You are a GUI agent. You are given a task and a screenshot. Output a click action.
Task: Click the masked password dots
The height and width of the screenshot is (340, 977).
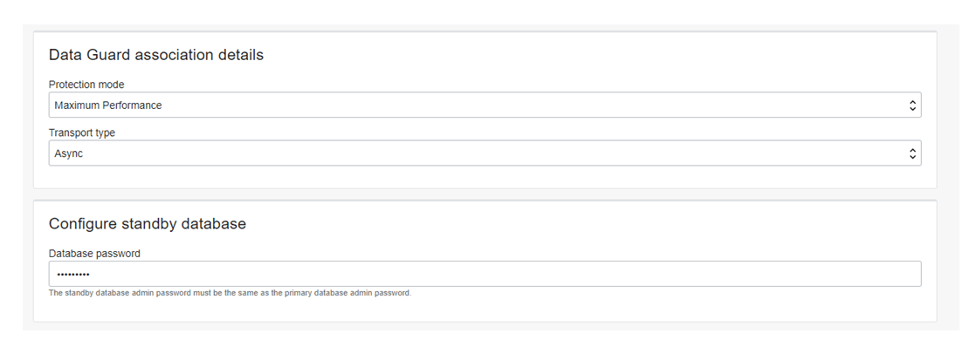tap(72, 275)
